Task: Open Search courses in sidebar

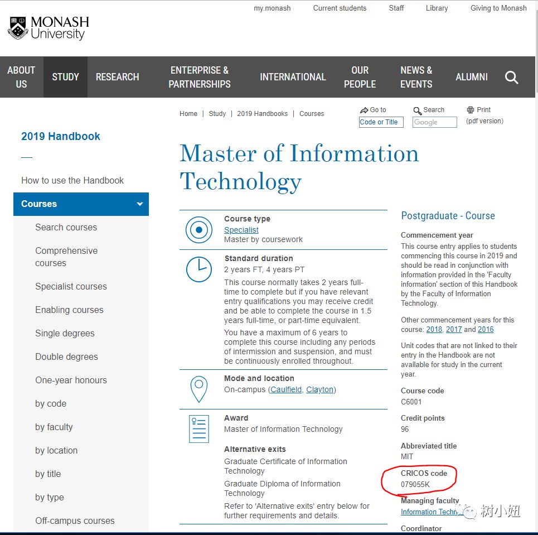Action: click(x=66, y=227)
